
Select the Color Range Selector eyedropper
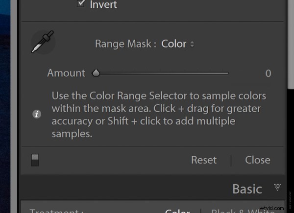click(x=43, y=42)
